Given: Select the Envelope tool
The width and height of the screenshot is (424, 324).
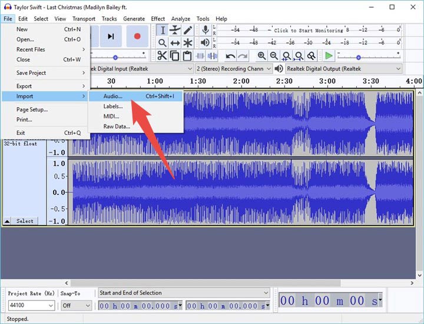Looking at the screenshot, I should pyautogui.click(x=175, y=30).
